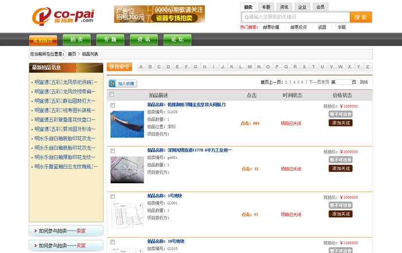Click the 拼音索引 orange label
402x253 pixels.
click(119, 67)
